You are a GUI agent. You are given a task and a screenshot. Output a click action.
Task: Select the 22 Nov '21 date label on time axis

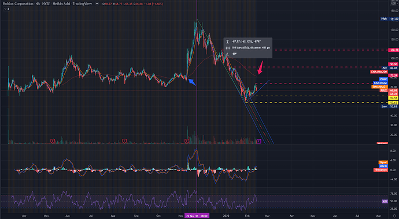point(197,216)
